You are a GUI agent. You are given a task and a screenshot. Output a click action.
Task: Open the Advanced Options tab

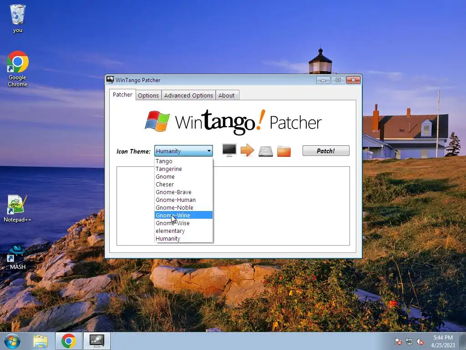[188, 95]
